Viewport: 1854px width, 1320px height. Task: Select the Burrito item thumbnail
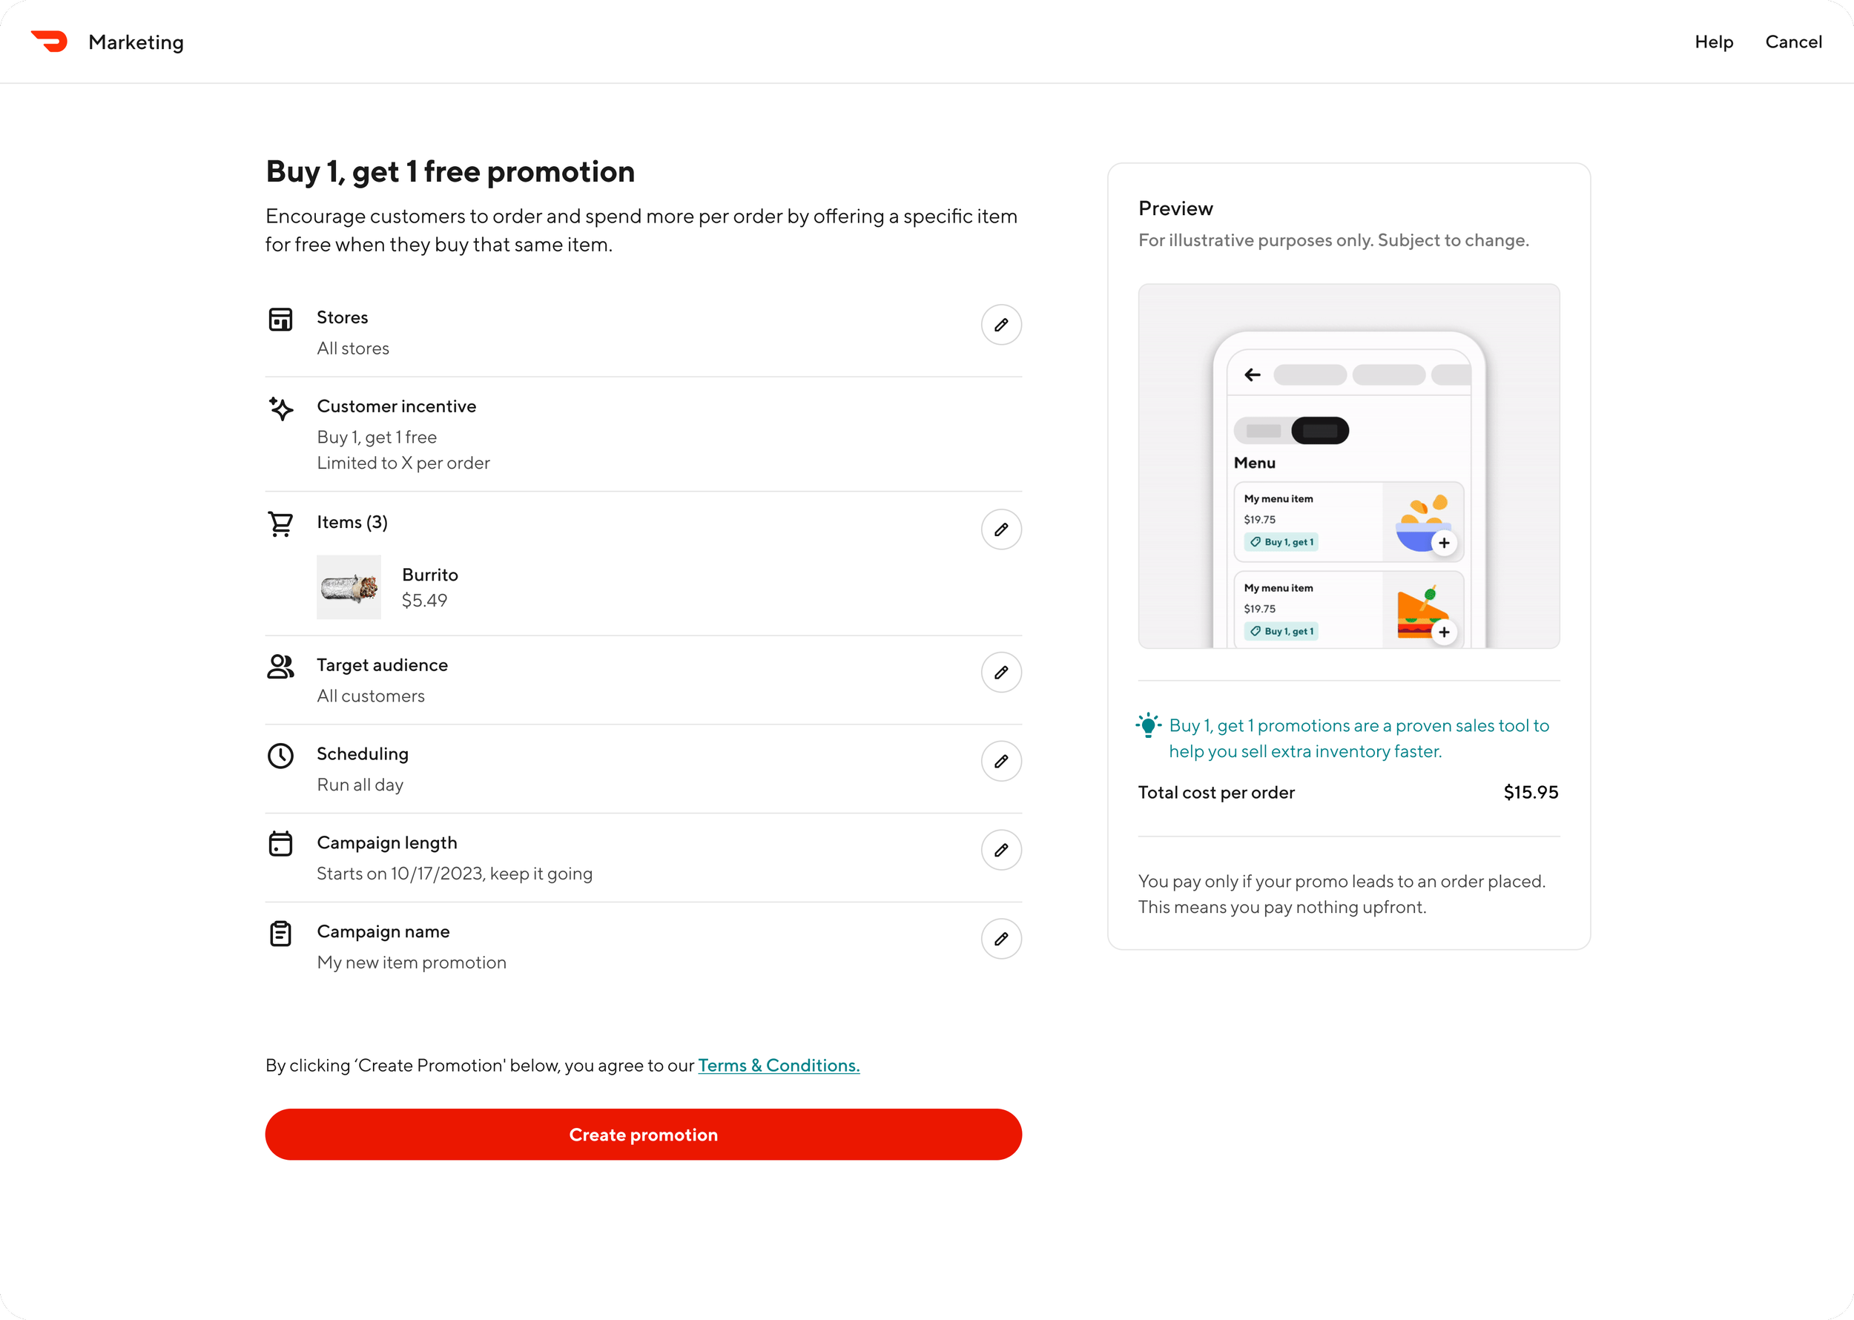[349, 587]
